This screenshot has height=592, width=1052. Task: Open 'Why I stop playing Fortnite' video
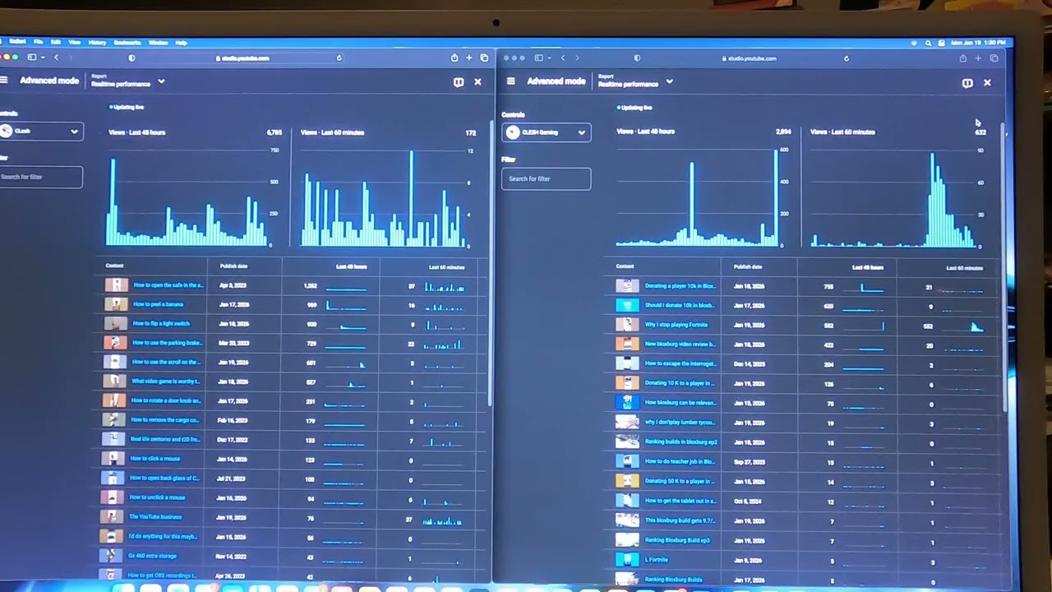point(676,325)
